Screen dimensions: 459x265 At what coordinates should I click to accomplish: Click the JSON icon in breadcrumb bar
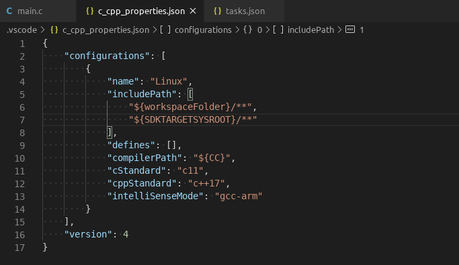[x=54, y=30]
